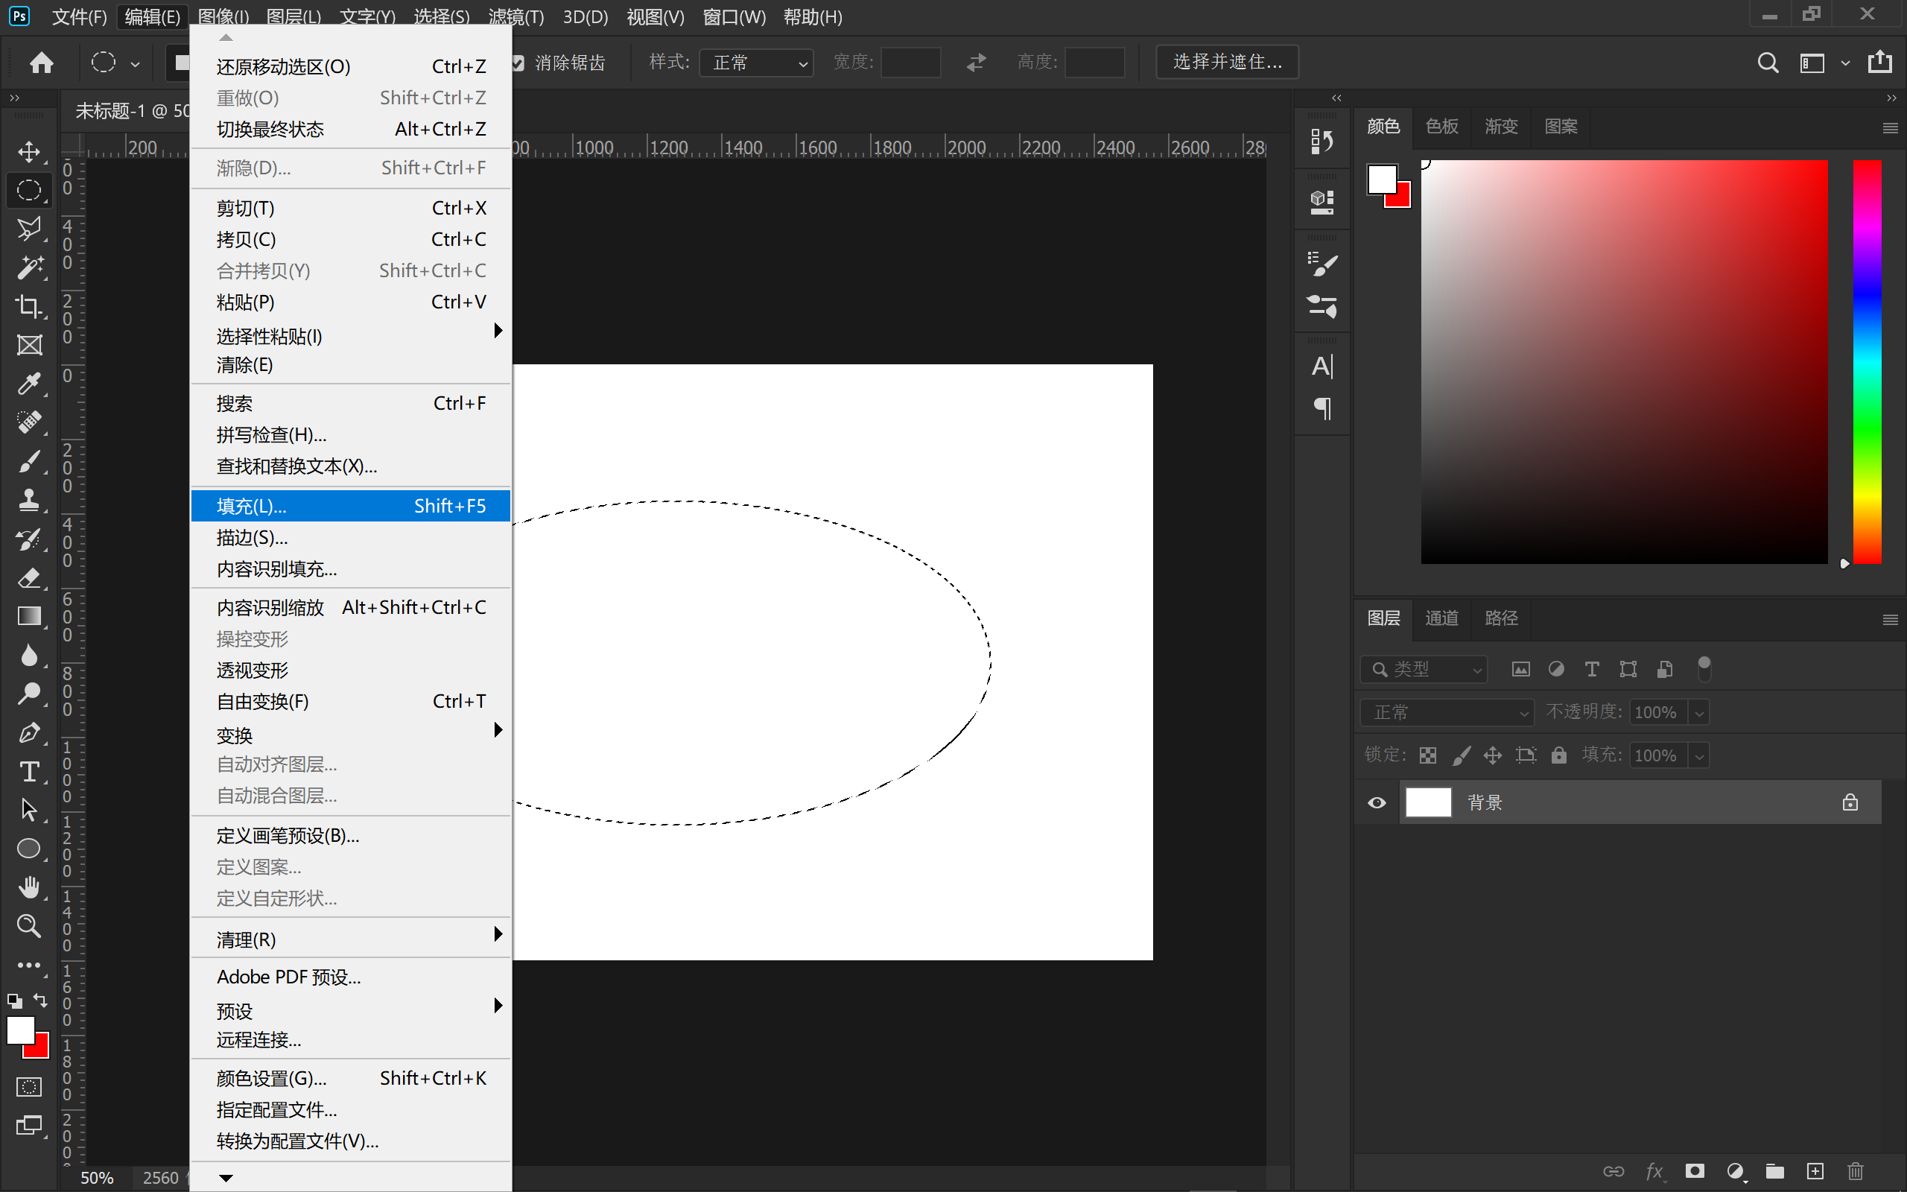This screenshot has height=1192, width=1907.
Task: Select the Brush tool
Action: [x=29, y=461]
